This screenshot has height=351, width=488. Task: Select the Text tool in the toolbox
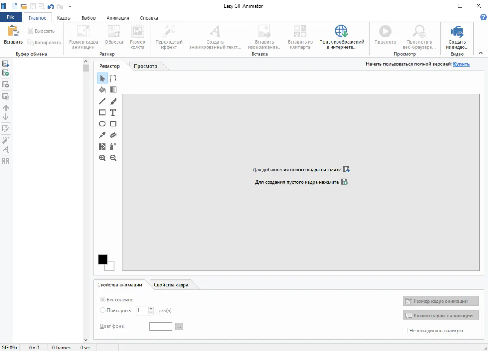click(x=113, y=113)
